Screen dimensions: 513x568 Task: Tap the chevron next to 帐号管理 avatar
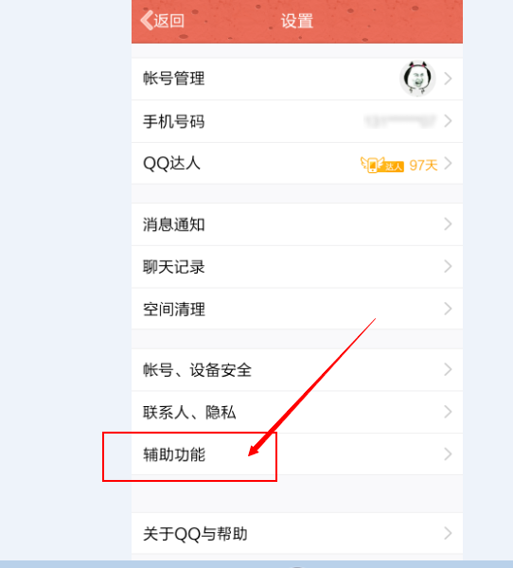pos(448,79)
